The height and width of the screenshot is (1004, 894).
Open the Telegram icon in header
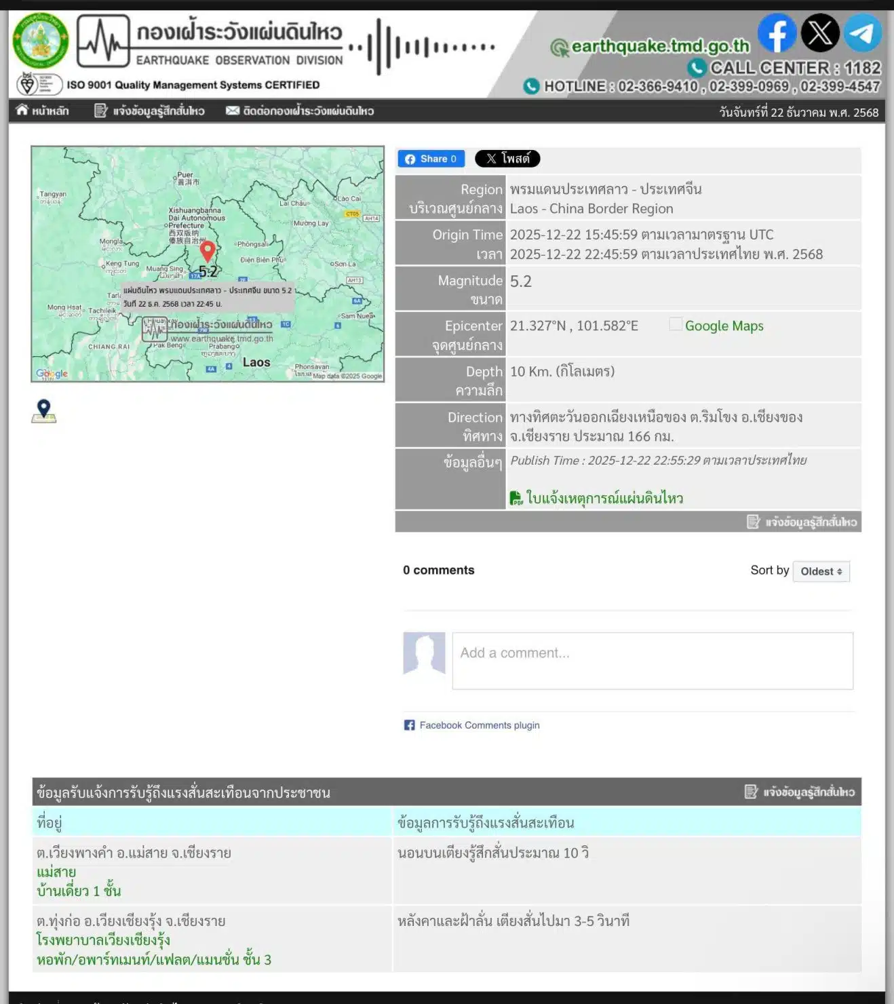coord(862,33)
